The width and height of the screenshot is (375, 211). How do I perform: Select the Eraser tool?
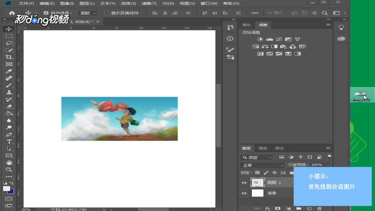point(9,107)
